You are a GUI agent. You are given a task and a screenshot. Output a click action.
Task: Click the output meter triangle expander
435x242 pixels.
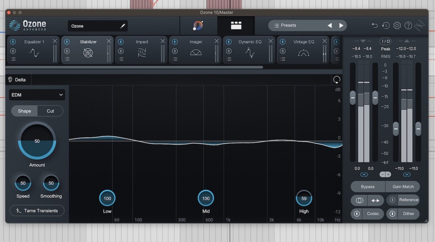tap(406, 41)
